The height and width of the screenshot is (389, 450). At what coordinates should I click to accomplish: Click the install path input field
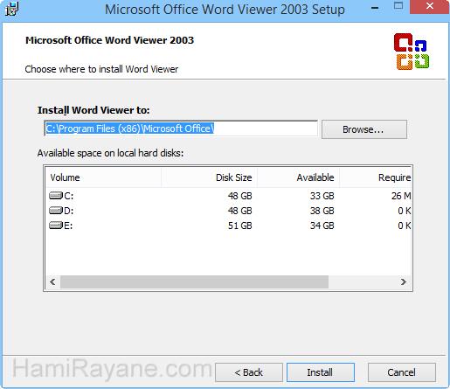click(x=181, y=129)
